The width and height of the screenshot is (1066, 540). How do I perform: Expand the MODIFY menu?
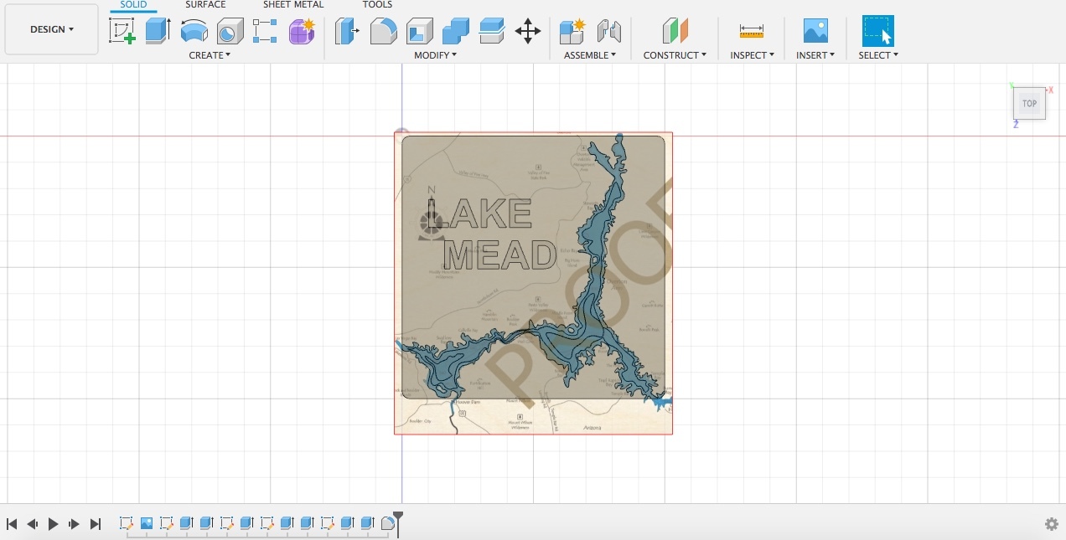(x=436, y=55)
